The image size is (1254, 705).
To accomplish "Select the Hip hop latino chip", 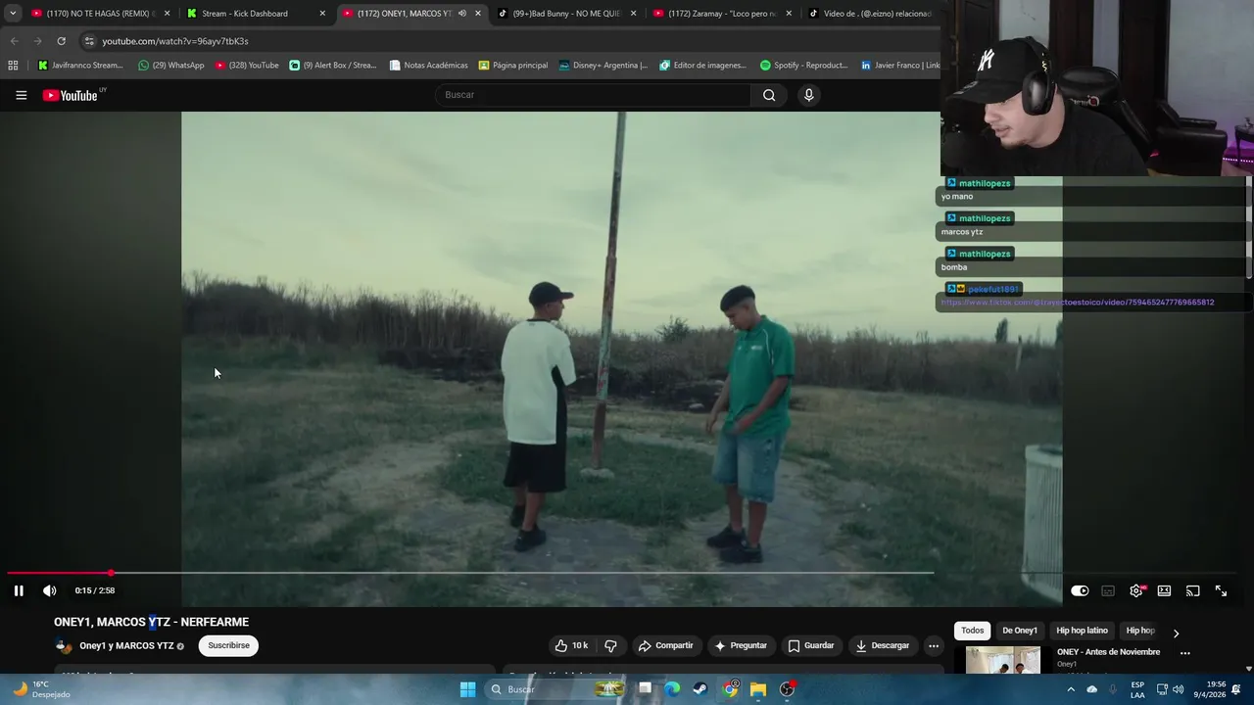I will pyautogui.click(x=1082, y=631).
